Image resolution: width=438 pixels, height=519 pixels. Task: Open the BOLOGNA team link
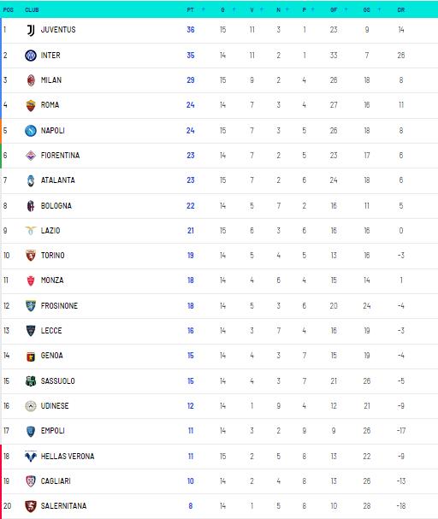56,206
